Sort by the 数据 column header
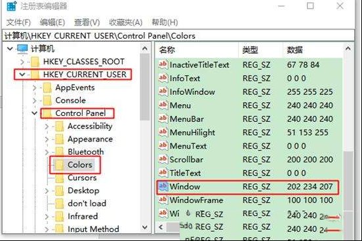The image size is (362, 241). coord(294,50)
